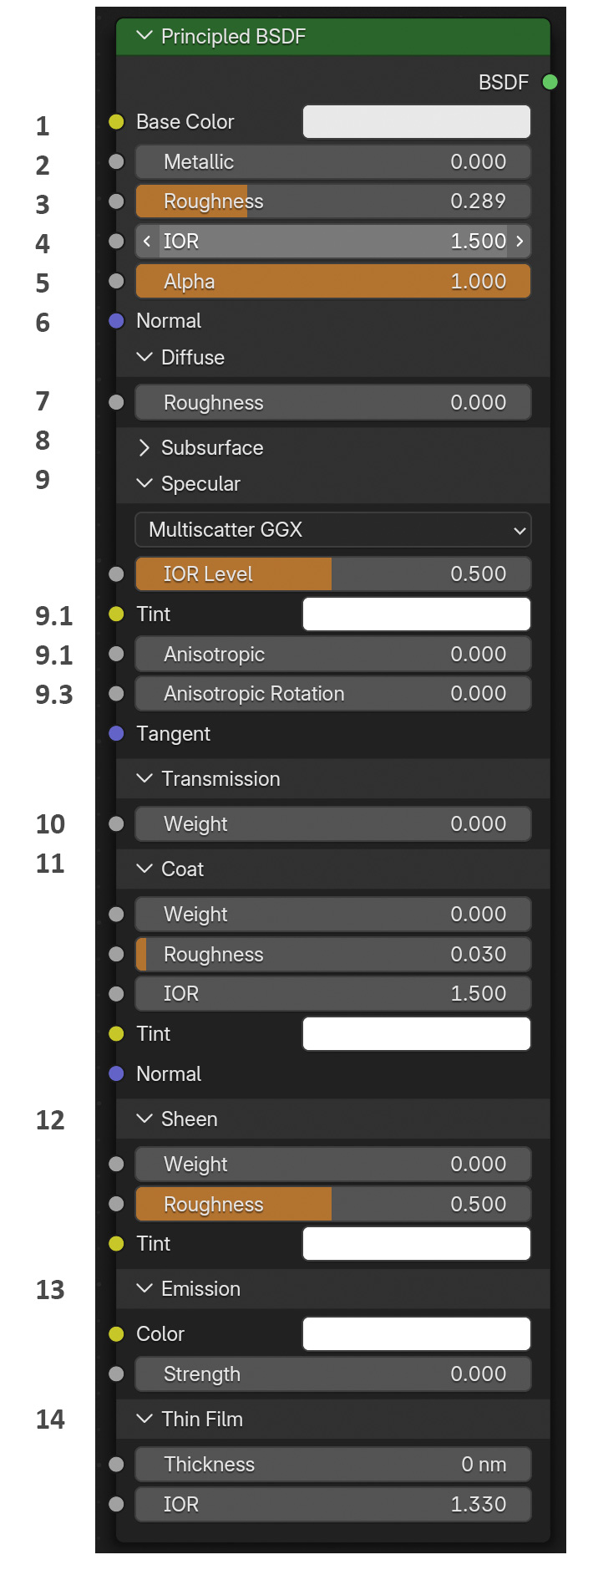This screenshot has width=593, height=1570.
Task: Collapse the Sheen panel
Action: click(x=144, y=1119)
